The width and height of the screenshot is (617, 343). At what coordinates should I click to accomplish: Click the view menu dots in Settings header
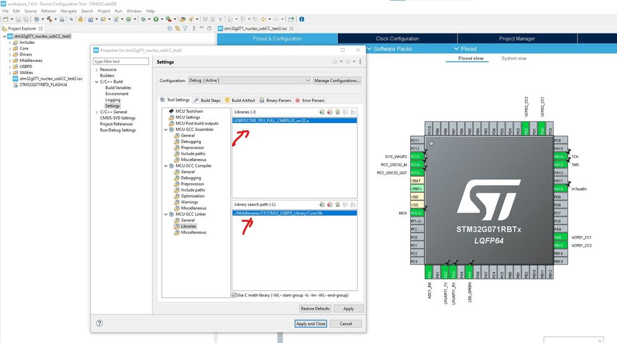tap(360, 61)
